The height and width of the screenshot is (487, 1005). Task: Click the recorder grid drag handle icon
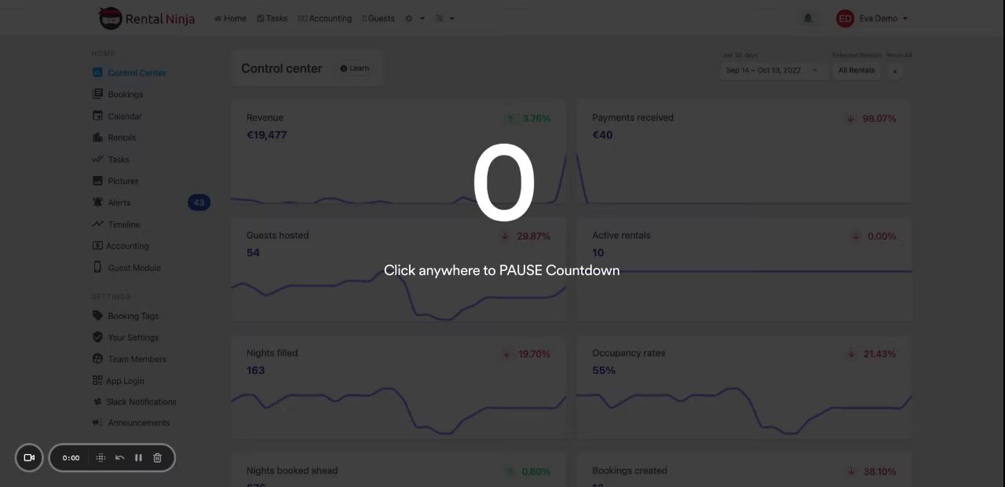pyautogui.click(x=100, y=458)
